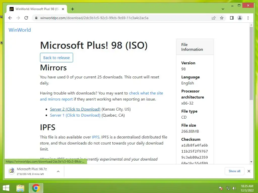Image resolution: width=258 pixels, height=193 pixels.
Task: Select the x86-32 architecture value
Action: coord(187,103)
